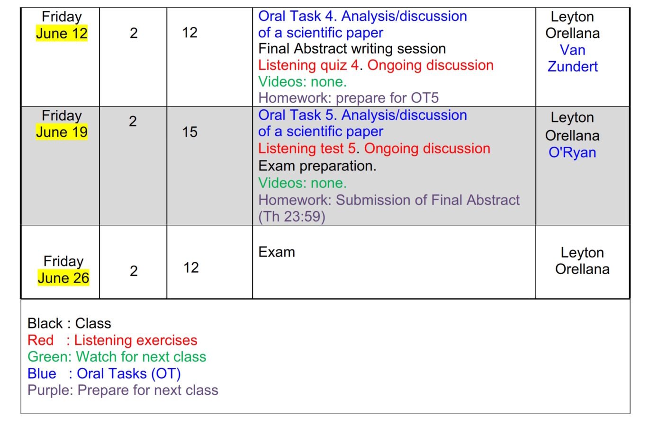Image resolution: width=649 pixels, height=426 pixels.
Task: Click the Green: Watch for next class legend
Action: [x=117, y=357]
